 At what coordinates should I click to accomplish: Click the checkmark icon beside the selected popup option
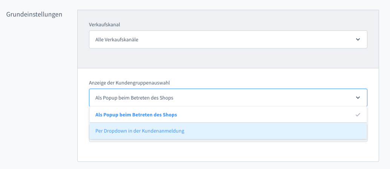pos(358,115)
